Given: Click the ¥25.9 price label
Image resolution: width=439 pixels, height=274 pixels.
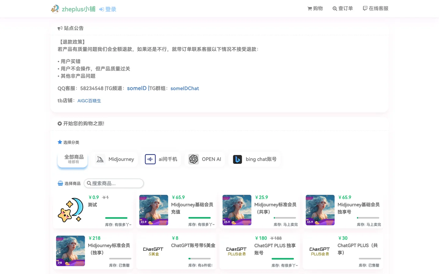Looking at the screenshot, I should click(x=262, y=197).
